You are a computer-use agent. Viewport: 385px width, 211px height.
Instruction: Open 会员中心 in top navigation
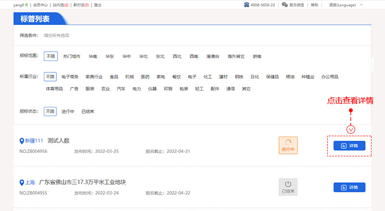click(40, 5)
